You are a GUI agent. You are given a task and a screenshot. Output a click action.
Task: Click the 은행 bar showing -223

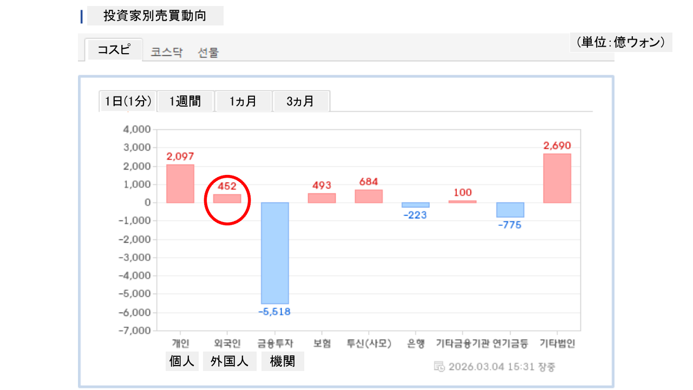[x=415, y=205]
